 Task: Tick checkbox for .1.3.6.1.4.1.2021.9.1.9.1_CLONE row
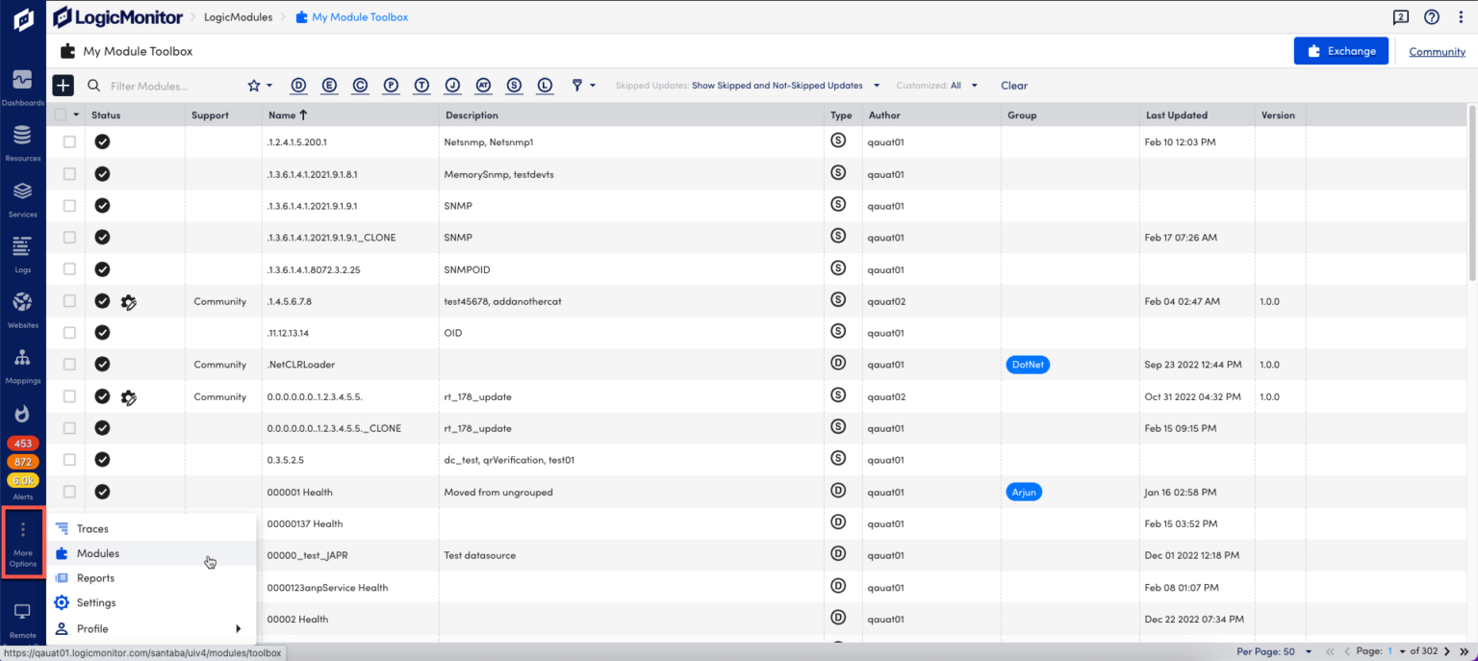[69, 237]
